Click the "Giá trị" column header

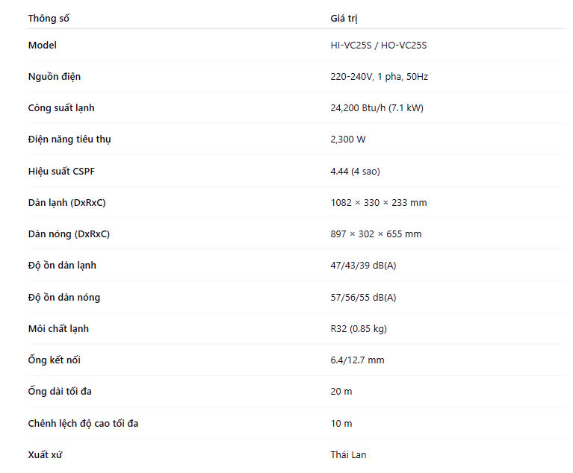coord(349,19)
